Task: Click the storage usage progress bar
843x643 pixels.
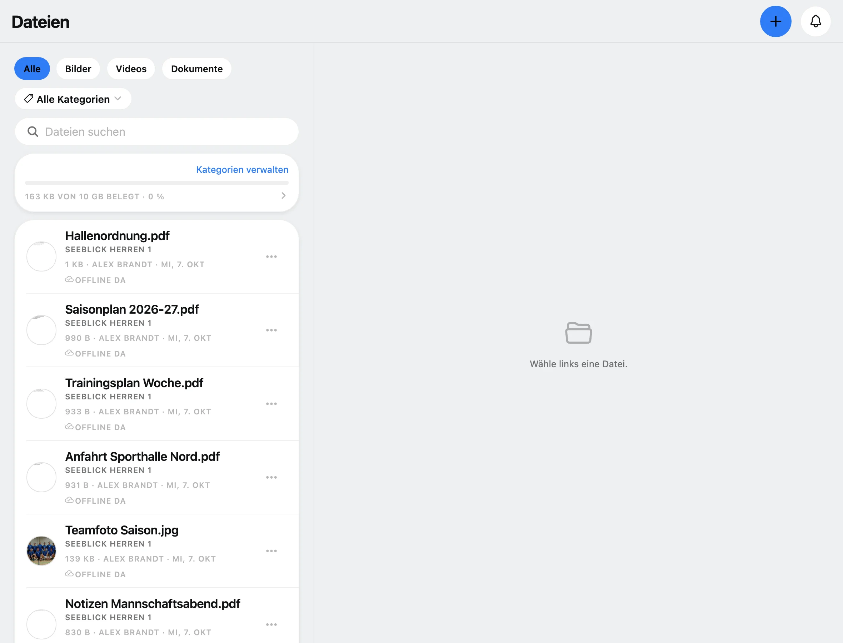Action: (156, 183)
